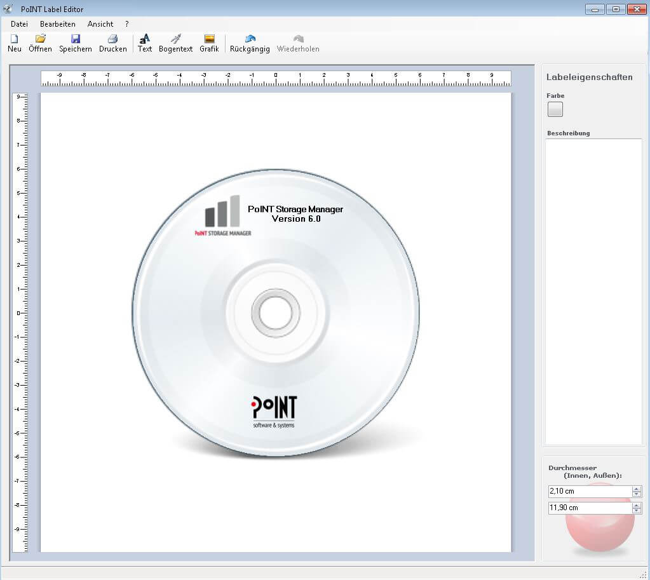The width and height of the screenshot is (650, 580).
Task: Close the PoINT Label Editor window
Action: click(x=637, y=9)
